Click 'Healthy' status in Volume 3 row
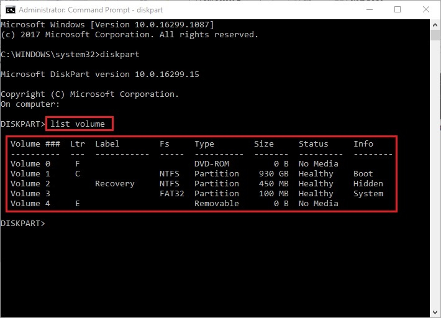The height and width of the screenshot is (318, 441). coord(316,194)
